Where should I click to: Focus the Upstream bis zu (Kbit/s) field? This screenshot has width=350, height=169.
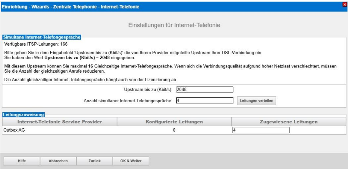(x=204, y=89)
